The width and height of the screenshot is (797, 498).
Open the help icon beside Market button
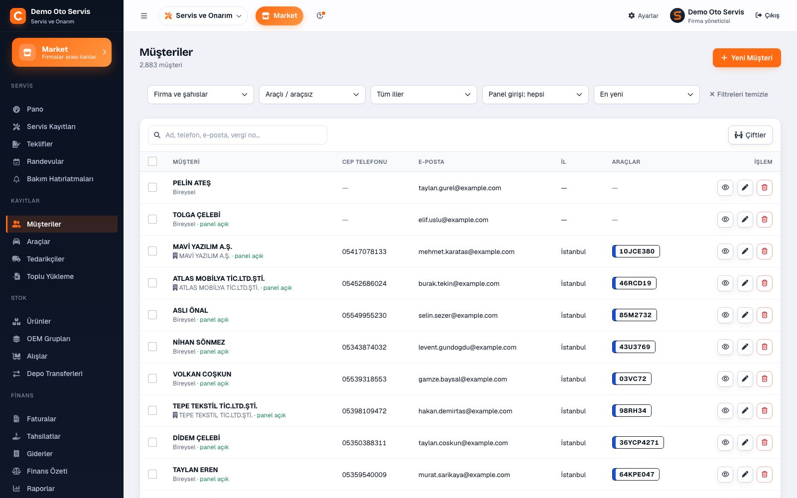[x=320, y=16]
